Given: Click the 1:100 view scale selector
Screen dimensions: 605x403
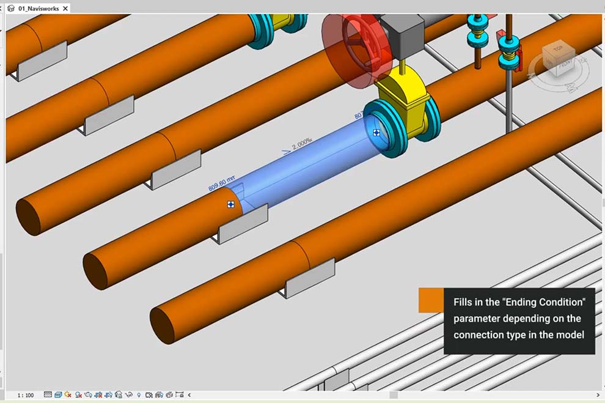Looking at the screenshot, I should click(26, 396).
